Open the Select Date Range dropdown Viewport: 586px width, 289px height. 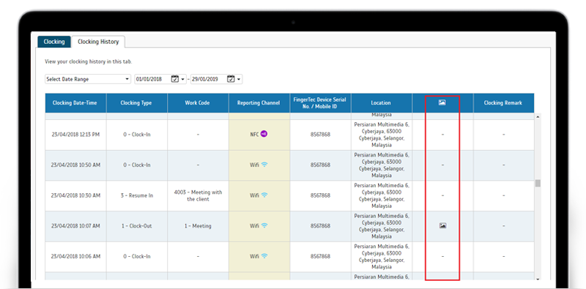click(88, 79)
